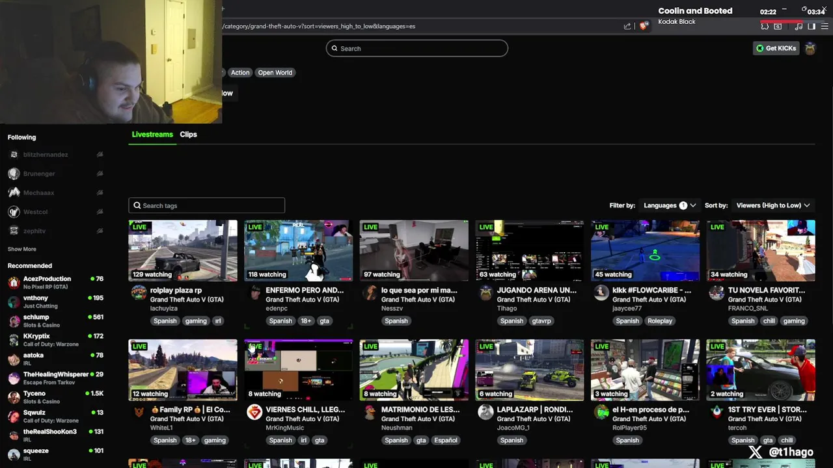This screenshot has width=833, height=468.
Task: Open 'MATRIMONIO DE LES...' stream title
Action: (420, 410)
